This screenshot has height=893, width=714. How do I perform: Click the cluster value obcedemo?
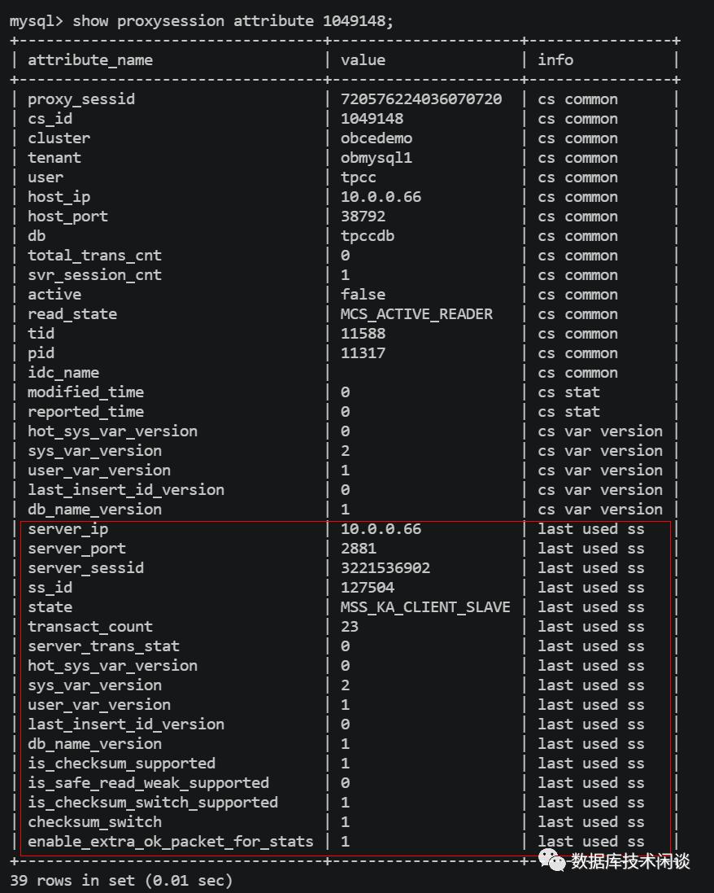point(377,138)
